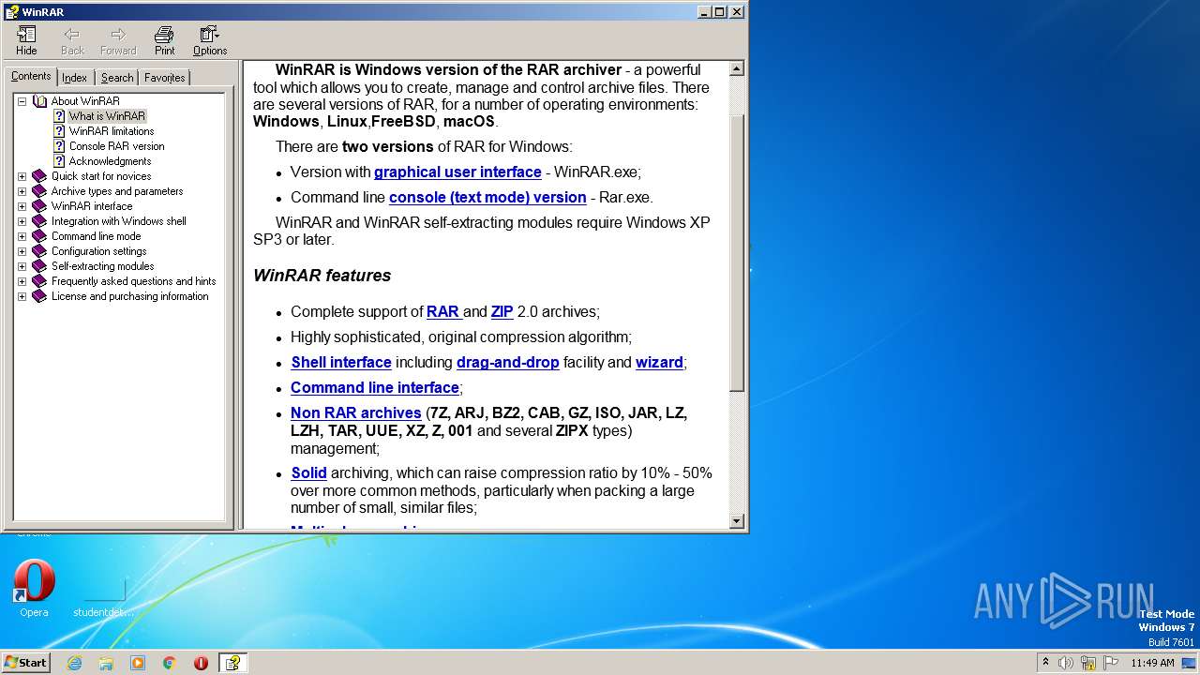Open Windows Explorer folder in taskbar
This screenshot has width=1200, height=675.
(x=106, y=663)
